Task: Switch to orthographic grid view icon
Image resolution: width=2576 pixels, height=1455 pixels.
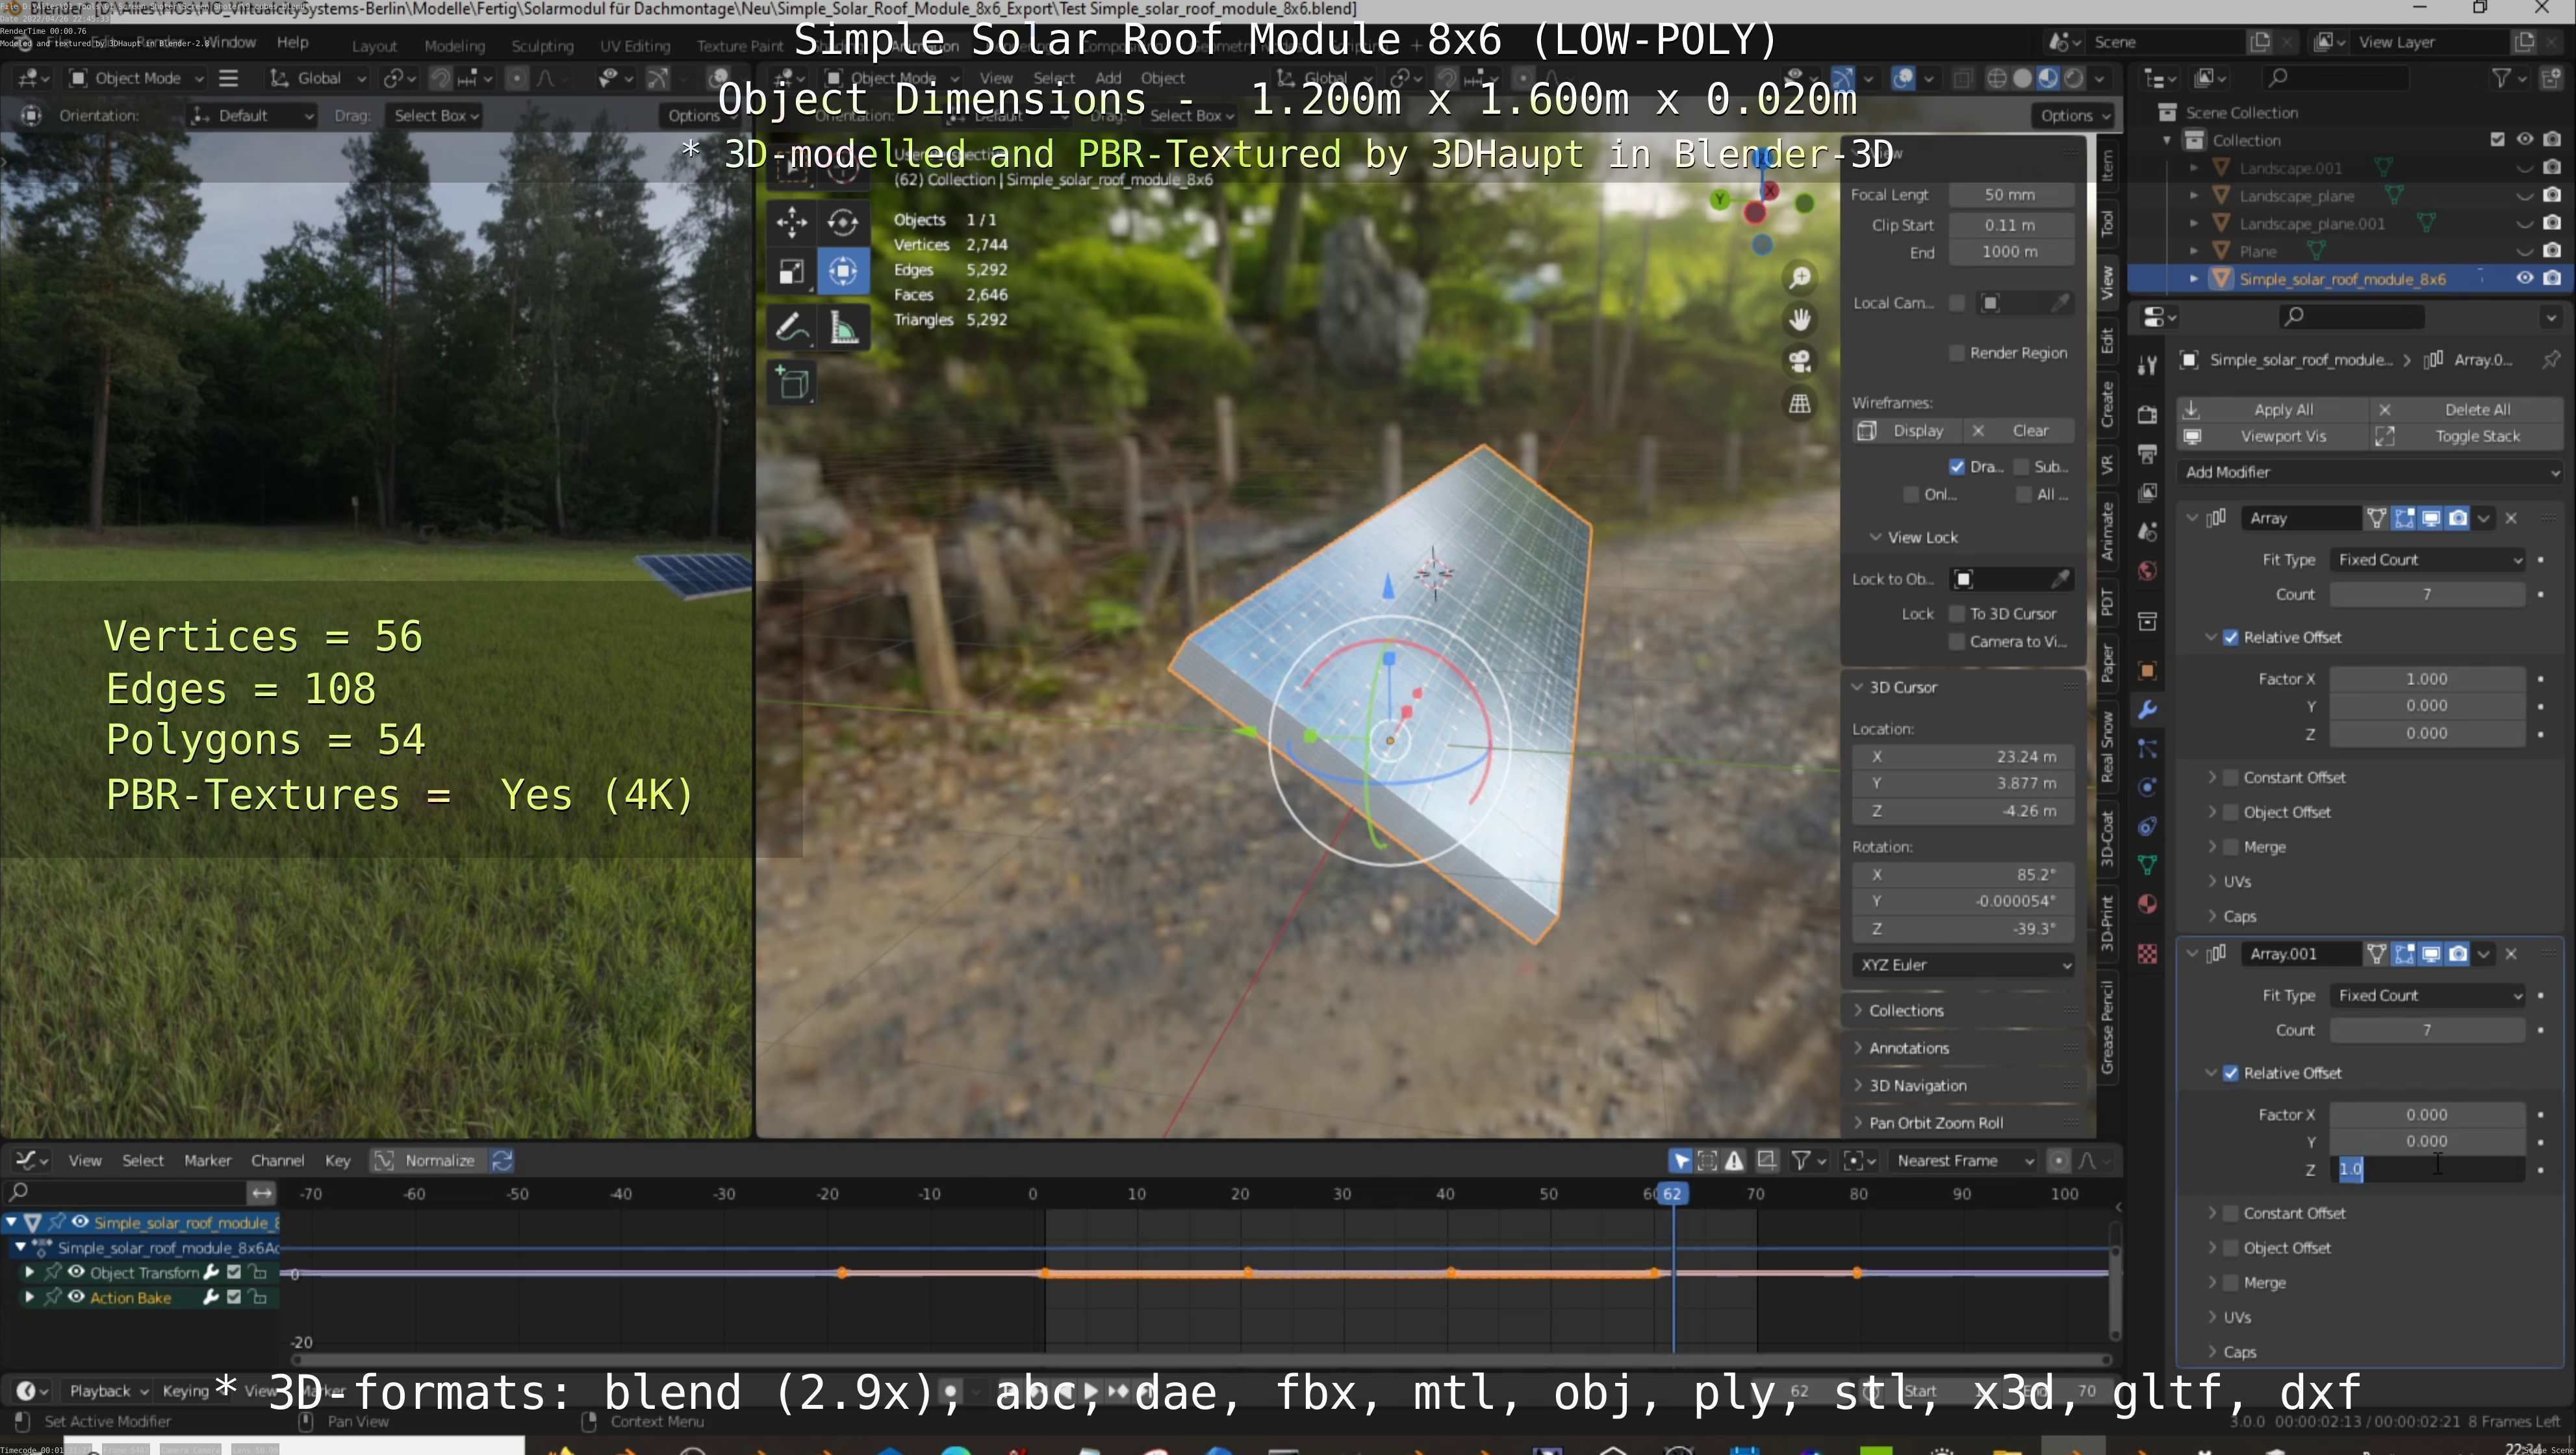Action: point(1800,403)
